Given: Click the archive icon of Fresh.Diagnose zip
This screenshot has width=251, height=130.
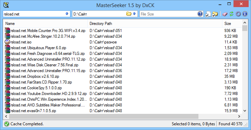Looking at the screenshot, I should point(7,54).
